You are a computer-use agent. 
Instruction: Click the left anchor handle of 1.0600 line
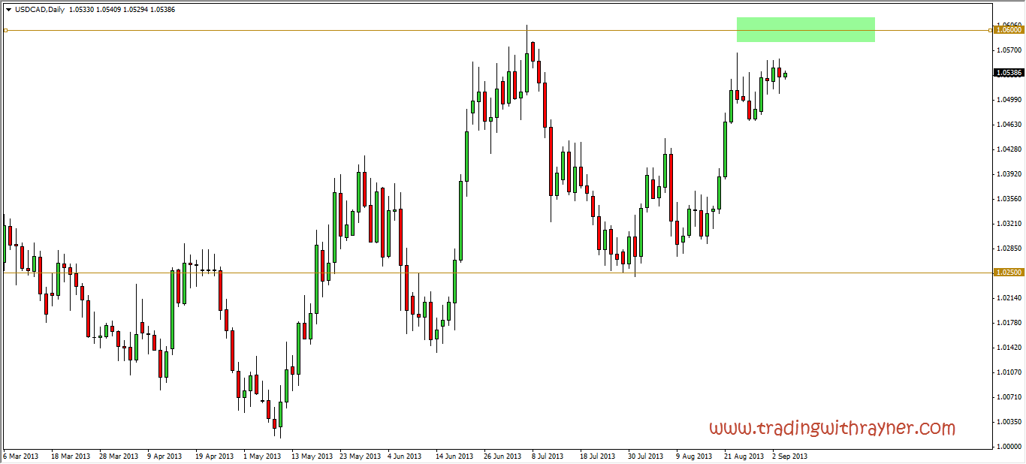5,30
